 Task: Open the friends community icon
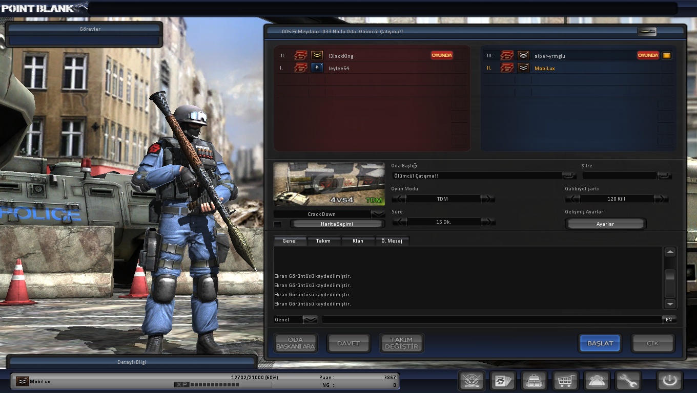click(597, 381)
